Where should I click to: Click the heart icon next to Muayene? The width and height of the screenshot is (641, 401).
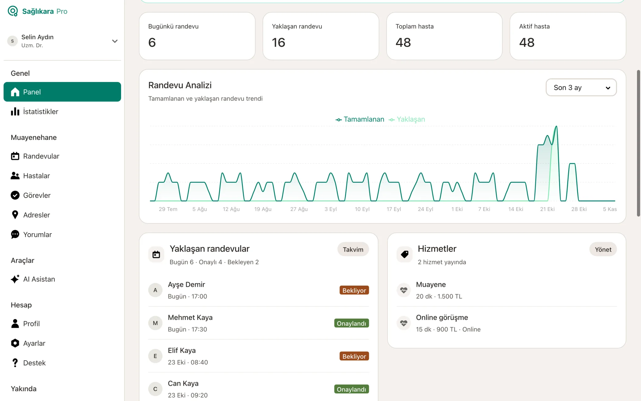[x=404, y=290]
